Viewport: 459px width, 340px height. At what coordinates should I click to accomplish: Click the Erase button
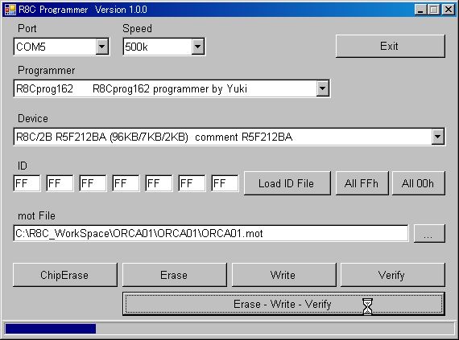point(174,275)
